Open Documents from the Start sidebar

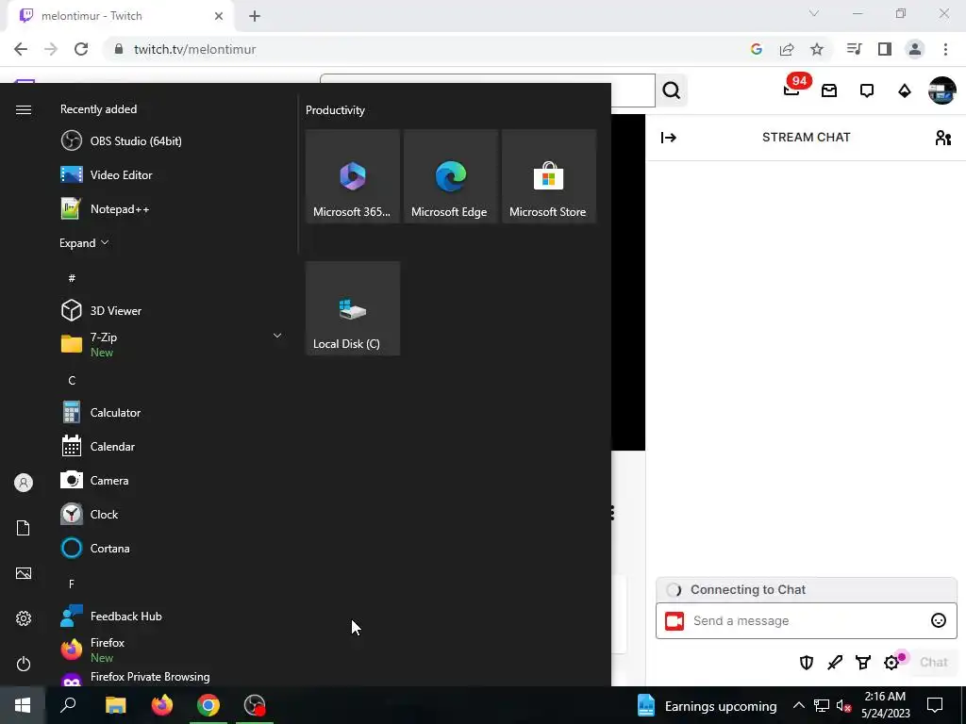[24, 528]
